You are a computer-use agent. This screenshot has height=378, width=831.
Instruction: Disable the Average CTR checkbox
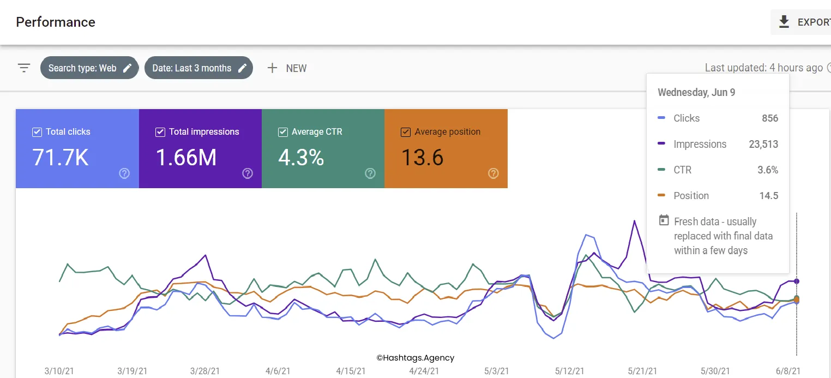(283, 132)
